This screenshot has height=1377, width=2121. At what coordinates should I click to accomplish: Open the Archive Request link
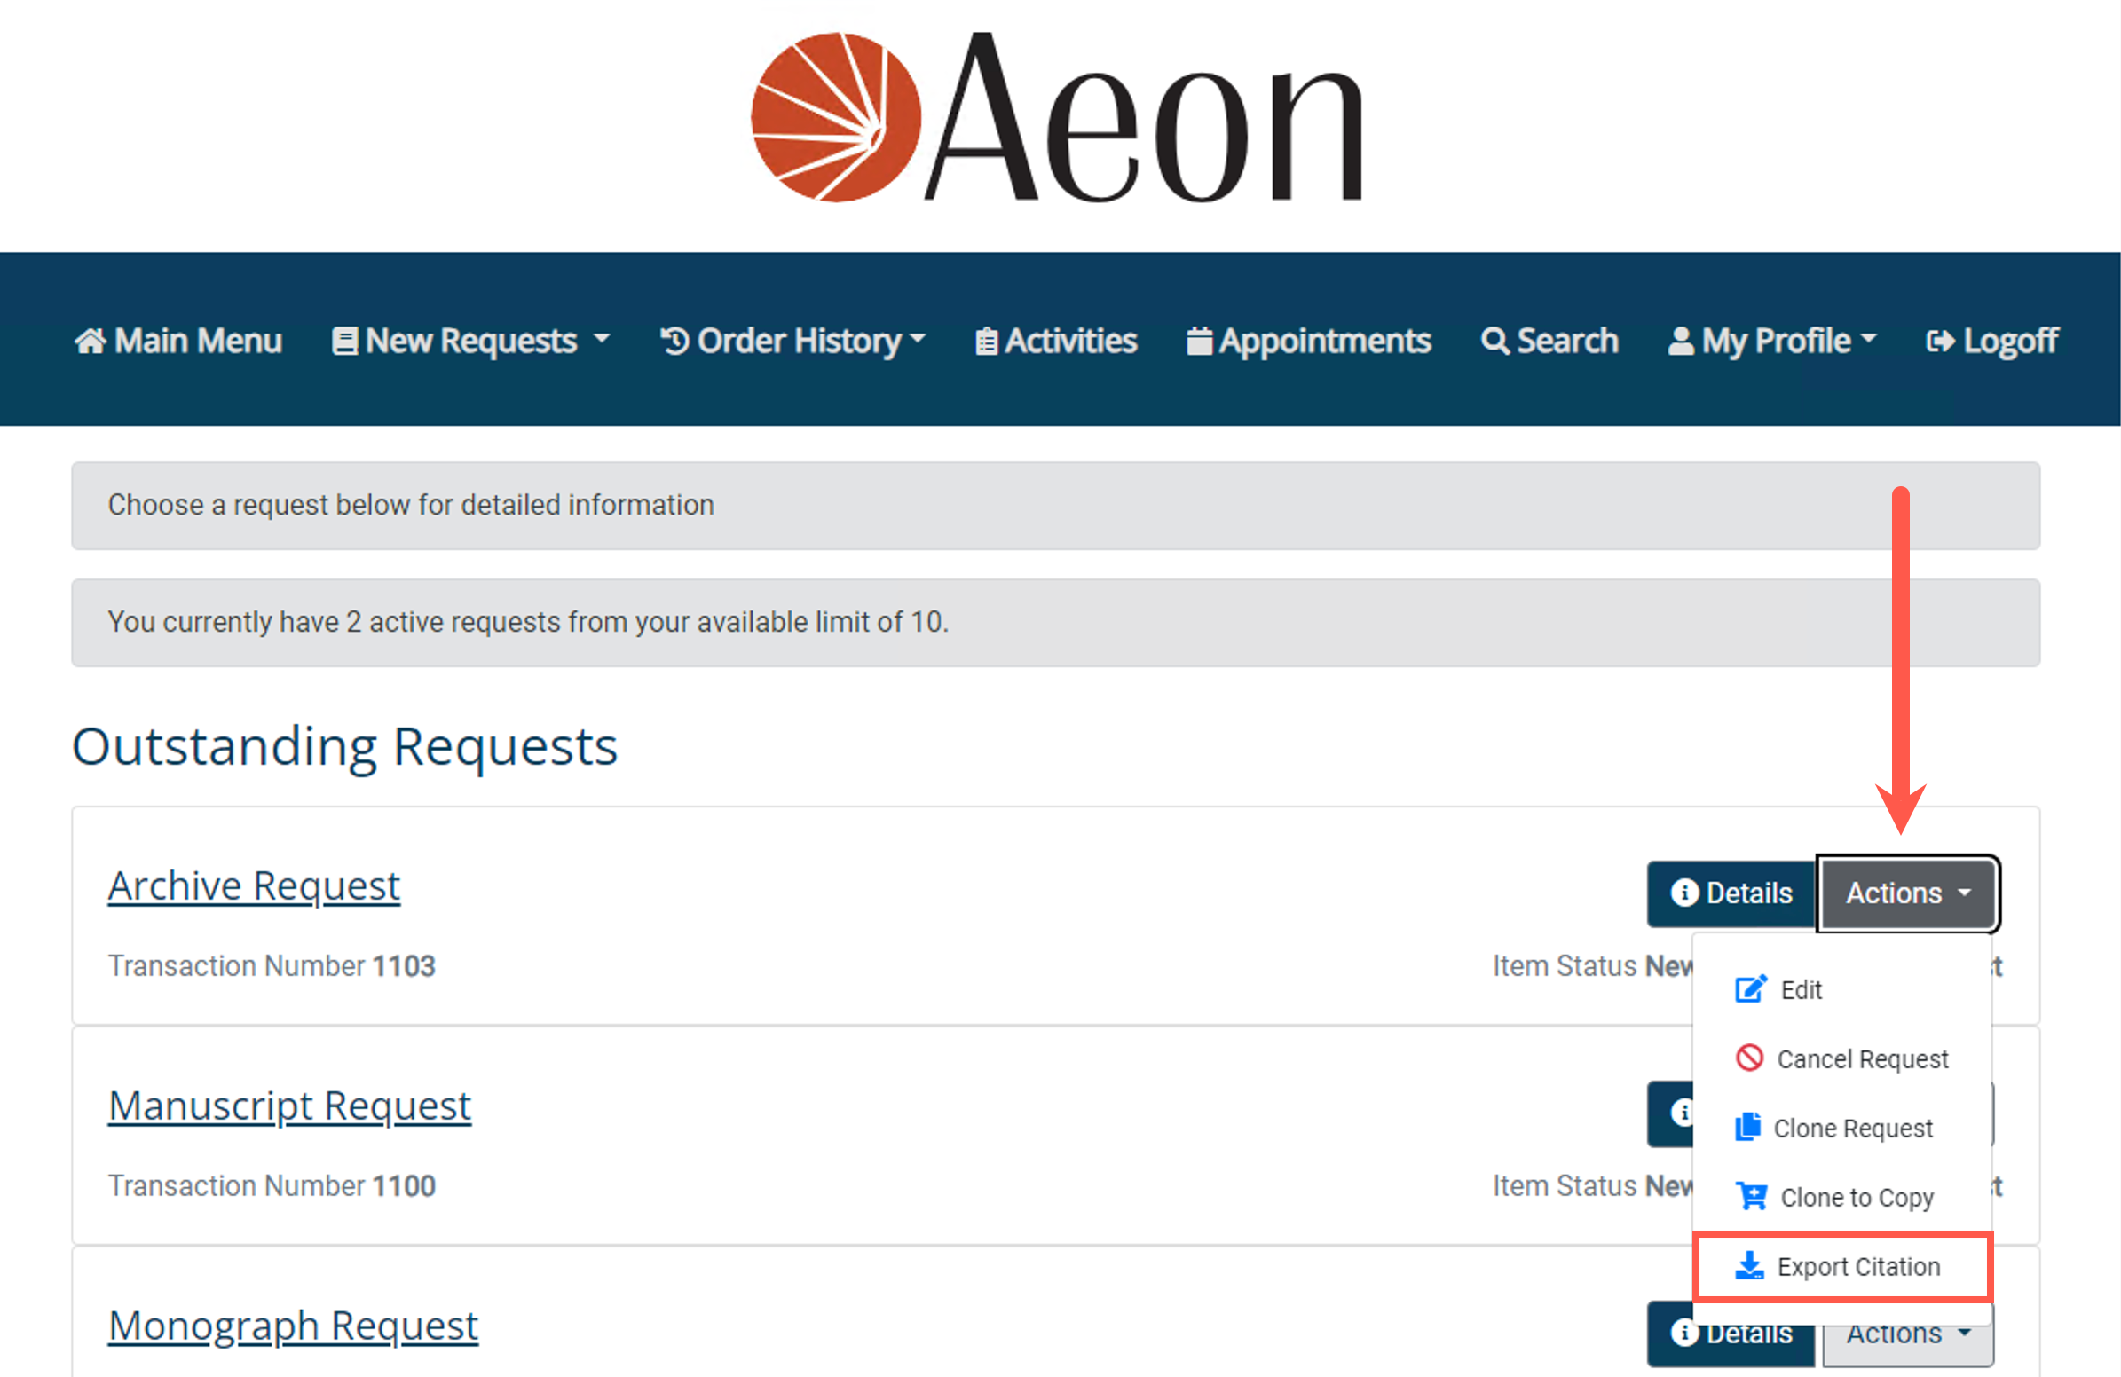(x=254, y=886)
